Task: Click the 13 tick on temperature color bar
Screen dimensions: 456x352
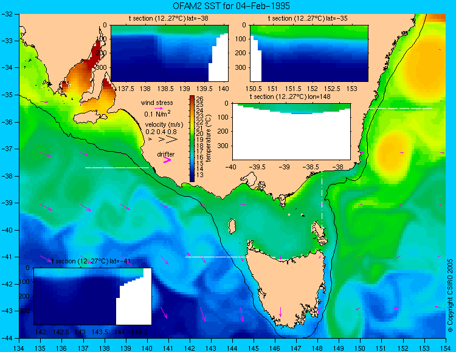Action: (200, 175)
